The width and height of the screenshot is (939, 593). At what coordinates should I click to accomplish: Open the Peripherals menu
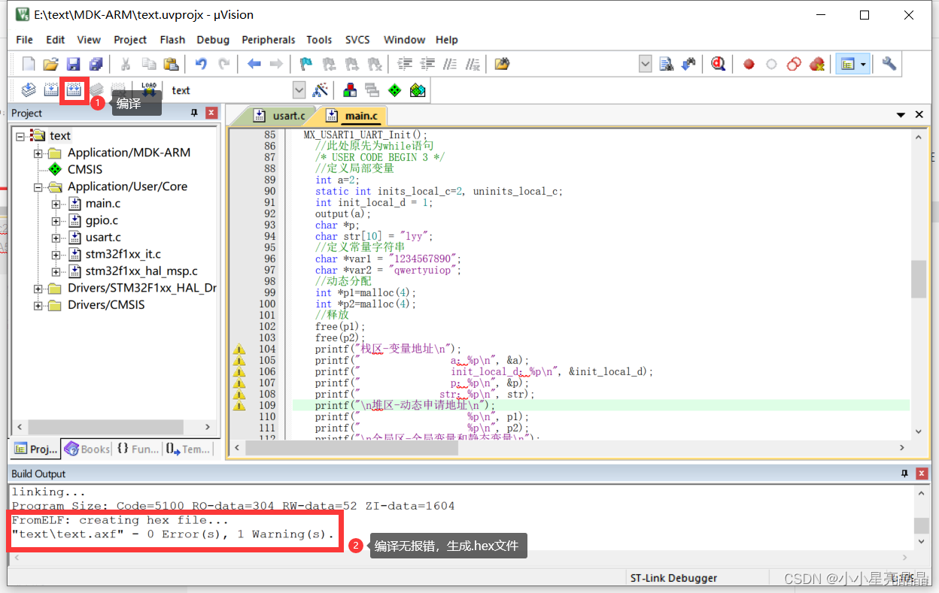pos(268,40)
